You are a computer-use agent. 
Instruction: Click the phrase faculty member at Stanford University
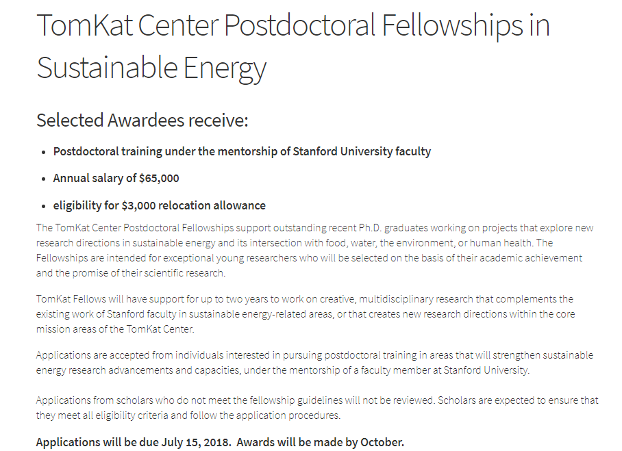[x=445, y=370]
